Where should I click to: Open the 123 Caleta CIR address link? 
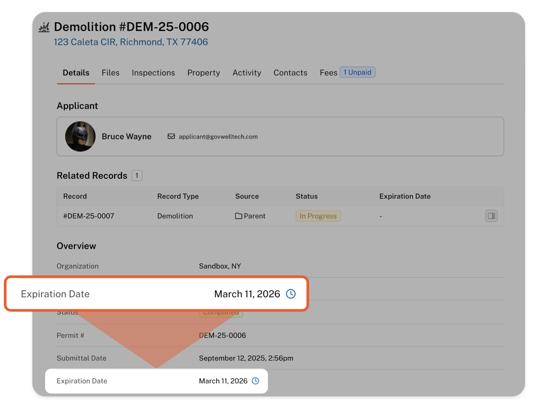tap(131, 42)
